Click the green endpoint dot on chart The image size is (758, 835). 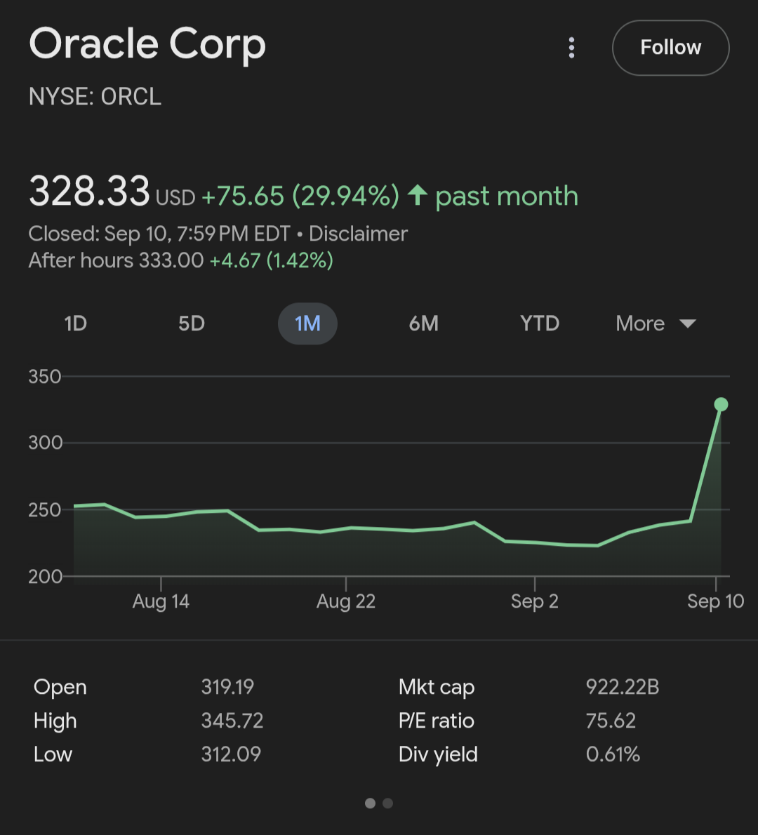(x=721, y=404)
